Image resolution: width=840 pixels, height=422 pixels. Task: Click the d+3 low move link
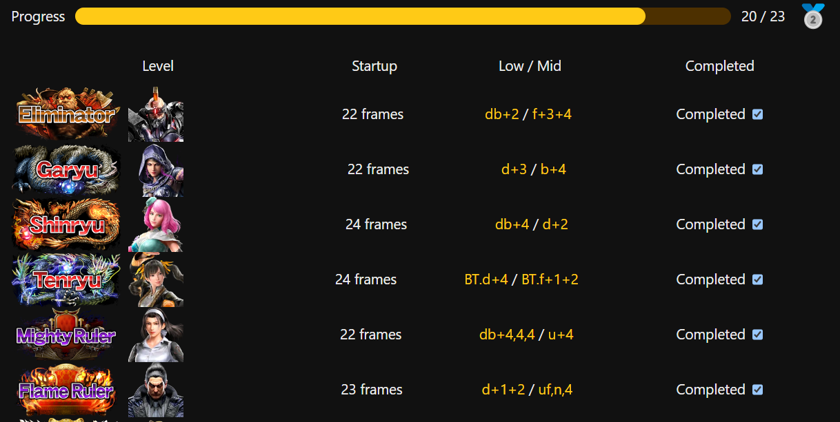(514, 169)
